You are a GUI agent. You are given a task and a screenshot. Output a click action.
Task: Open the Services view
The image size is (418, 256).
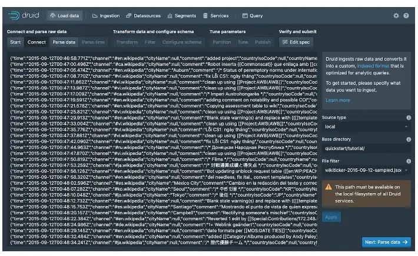215,16
